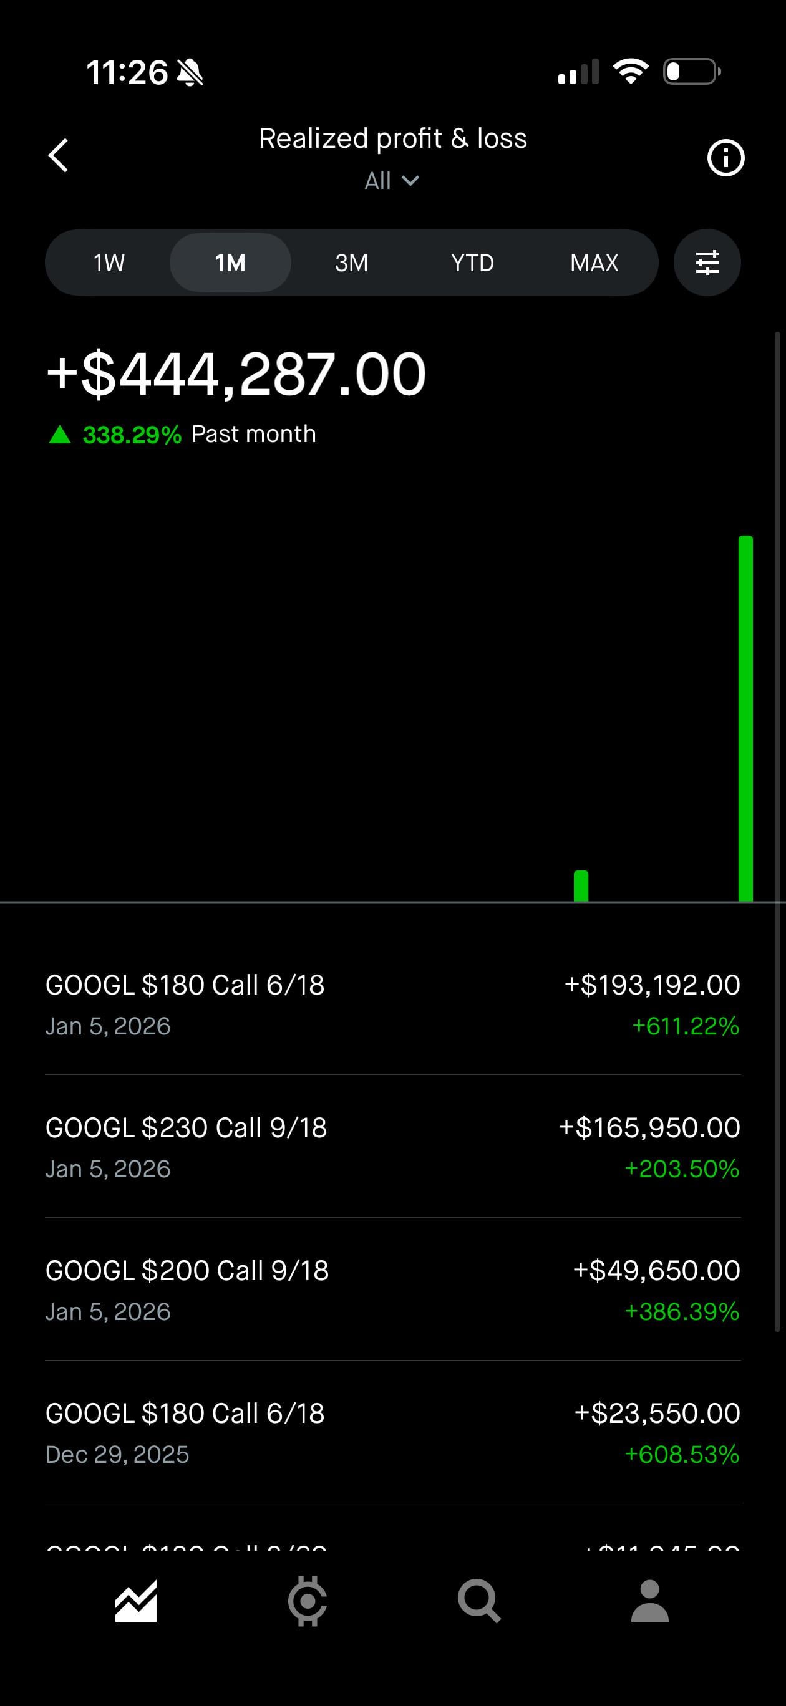The image size is (786, 1706).
Task: Open the info circle icon
Action: (x=725, y=158)
